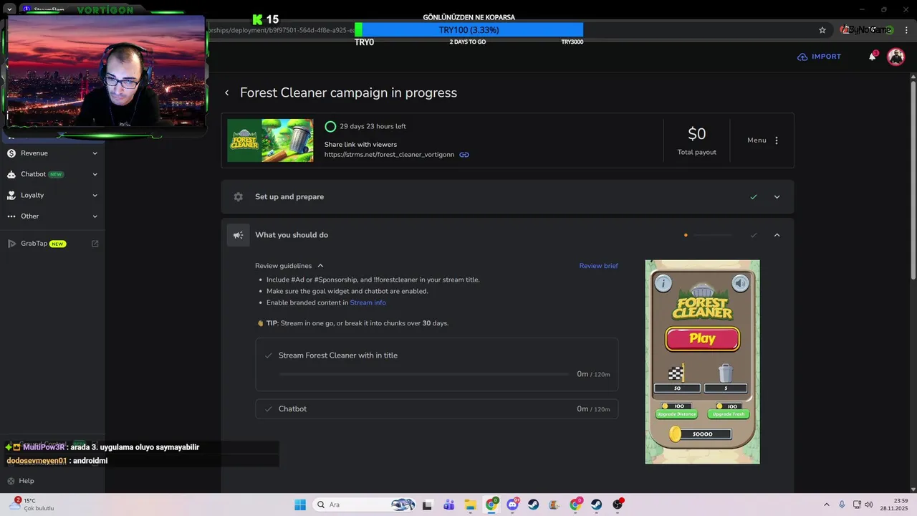The height and width of the screenshot is (516, 917).
Task: Click the taskbar clock showing 23:59
Action: click(895, 505)
